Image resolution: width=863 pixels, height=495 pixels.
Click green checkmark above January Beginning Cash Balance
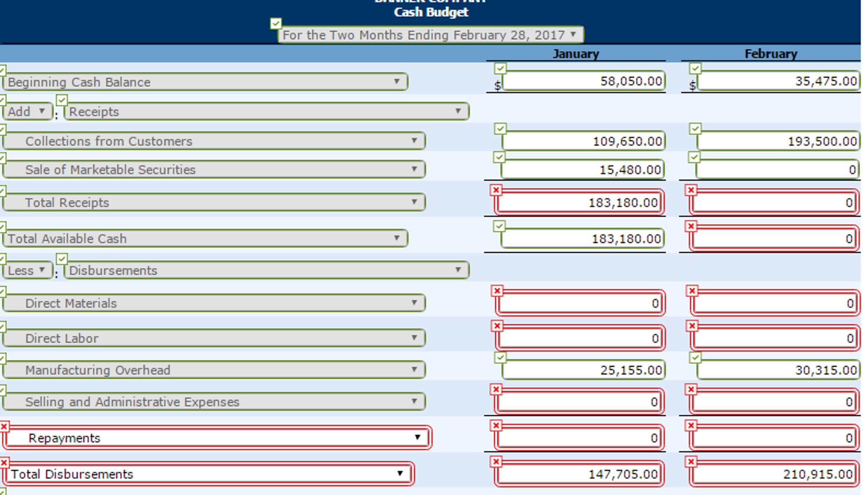pos(500,68)
